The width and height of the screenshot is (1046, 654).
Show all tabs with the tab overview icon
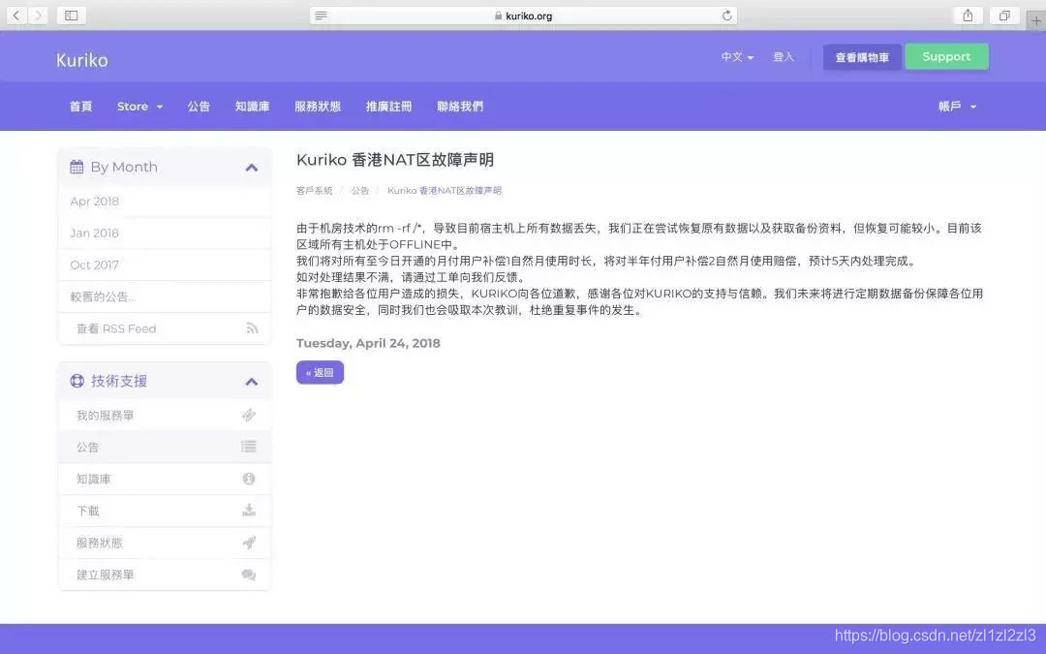point(1004,16)
